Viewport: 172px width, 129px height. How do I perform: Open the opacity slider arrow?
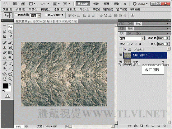168,38
